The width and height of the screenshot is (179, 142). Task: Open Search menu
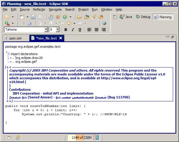click(x=70, y=9)
